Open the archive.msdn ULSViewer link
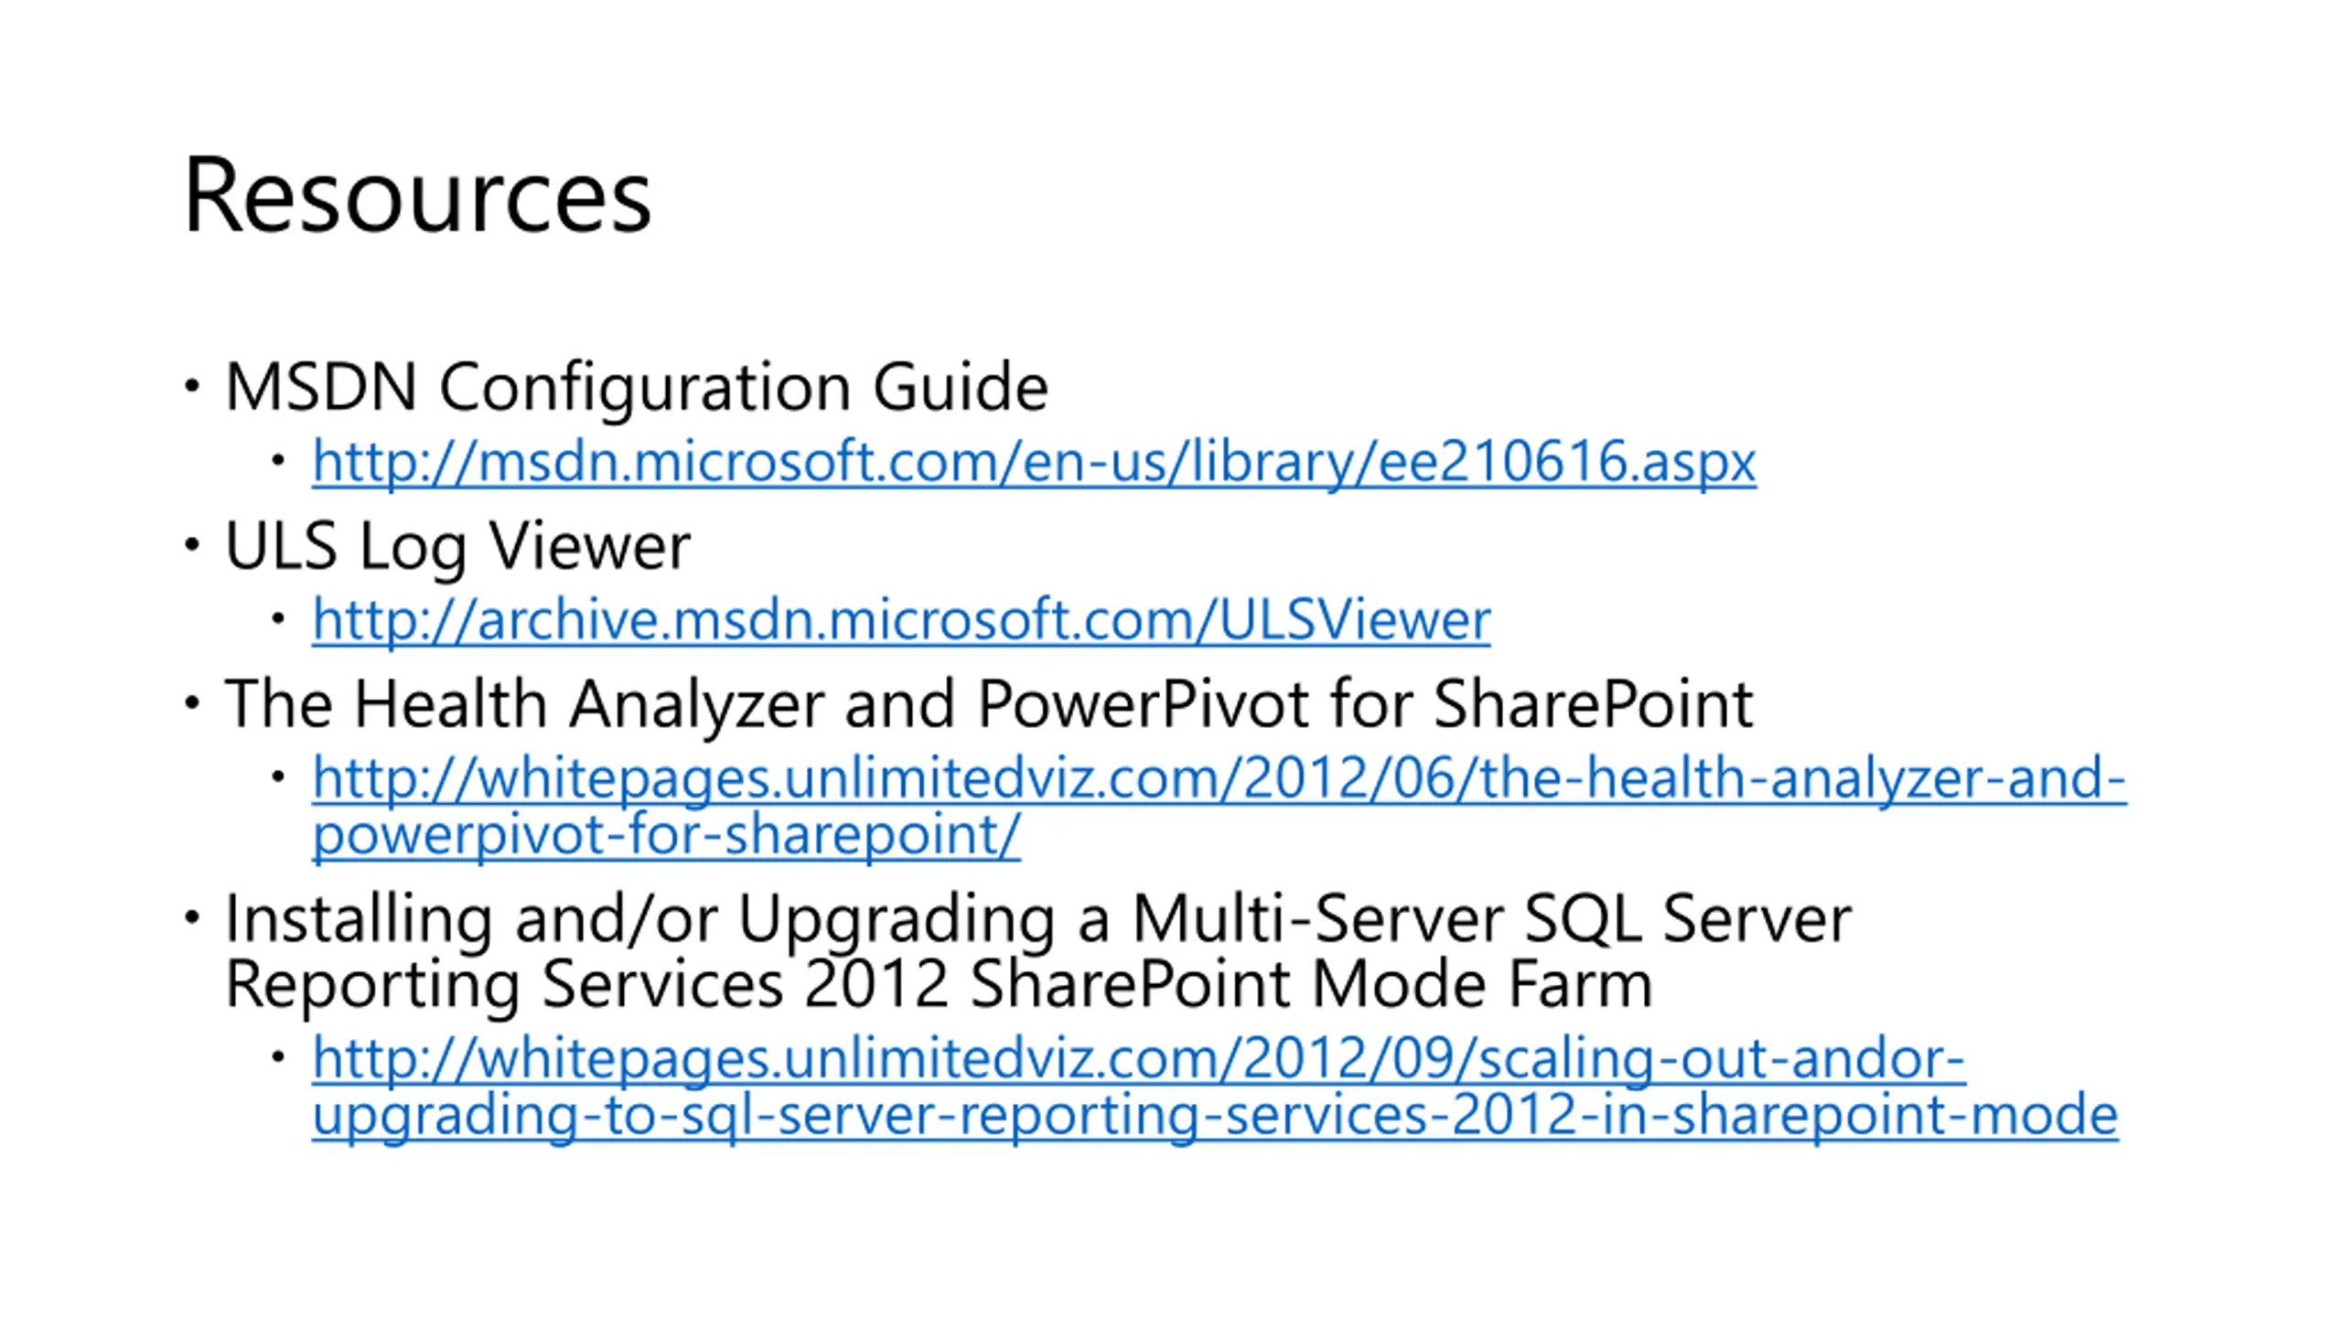 coord(901,620)
